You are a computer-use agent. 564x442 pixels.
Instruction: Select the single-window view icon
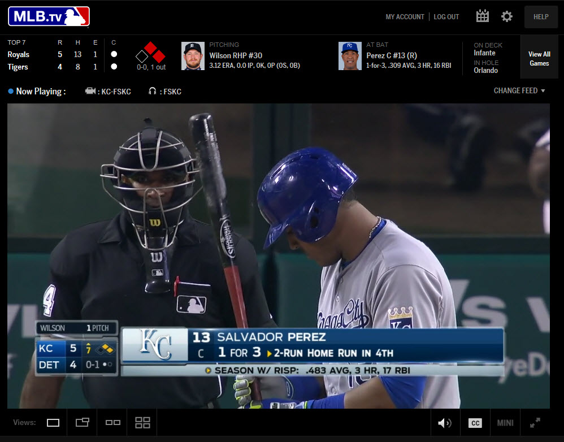53,423
